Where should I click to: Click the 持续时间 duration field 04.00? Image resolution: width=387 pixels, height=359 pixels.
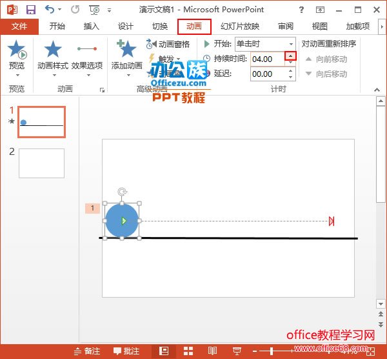(x=268, y=59)
